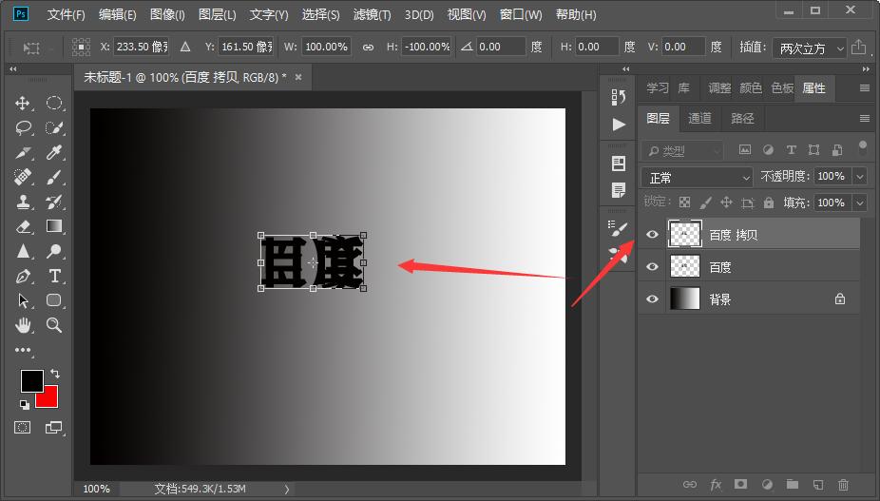Select the Dodge tool
This screenshot has height=501, width=880.
coord(54,251)
